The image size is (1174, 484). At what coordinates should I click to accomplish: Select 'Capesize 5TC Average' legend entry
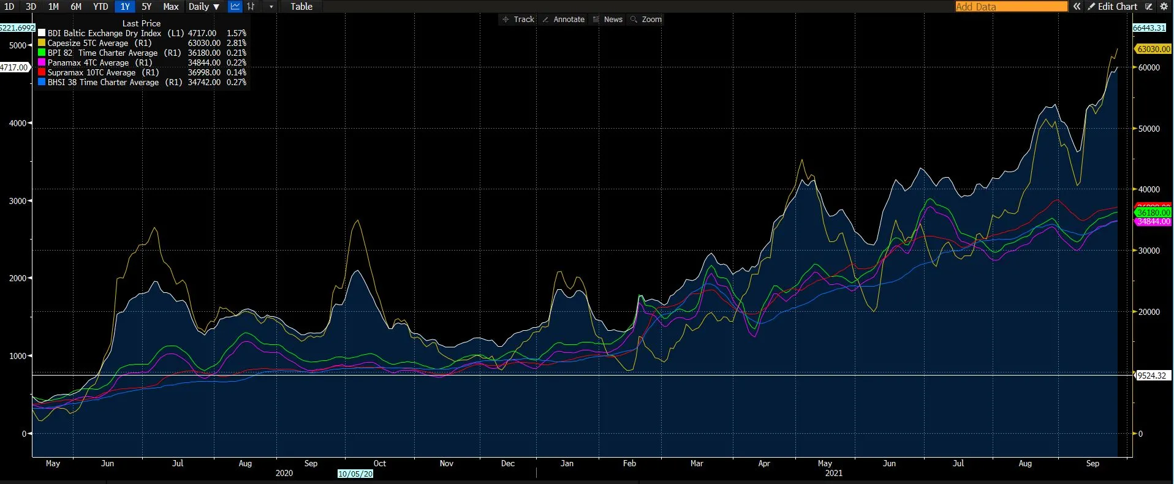pos(88,43)
